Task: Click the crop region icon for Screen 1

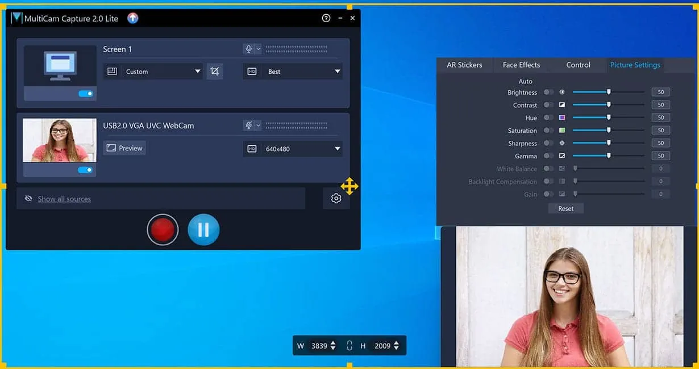Action: [x=214, y=72]
